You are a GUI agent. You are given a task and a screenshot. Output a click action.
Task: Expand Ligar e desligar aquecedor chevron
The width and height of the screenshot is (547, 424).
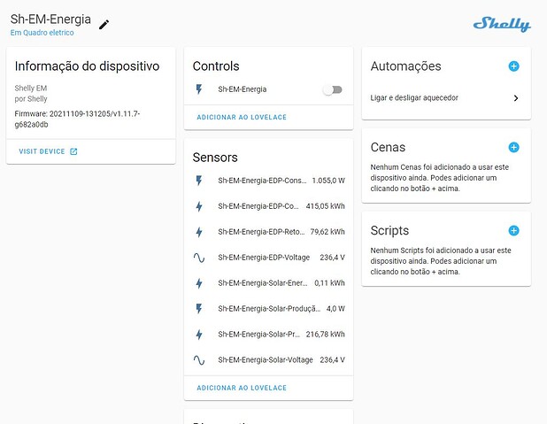coord(516,98)
